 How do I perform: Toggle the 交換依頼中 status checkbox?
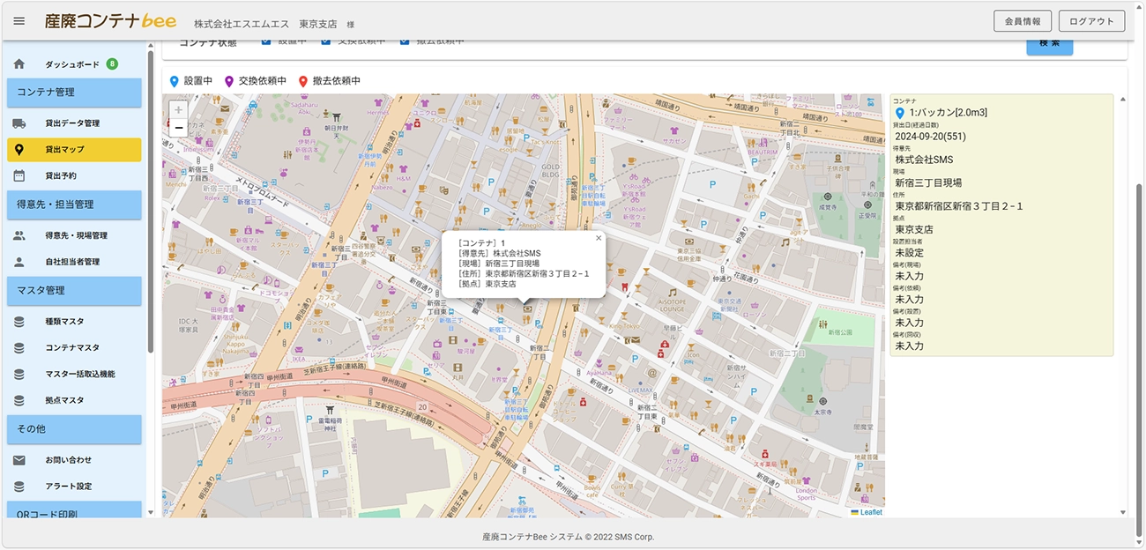coord(325,42)
